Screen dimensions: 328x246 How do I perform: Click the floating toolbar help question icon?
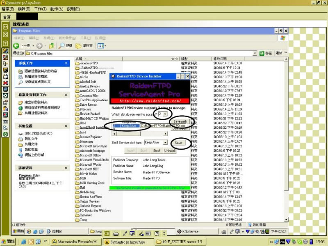pos(157,233)
